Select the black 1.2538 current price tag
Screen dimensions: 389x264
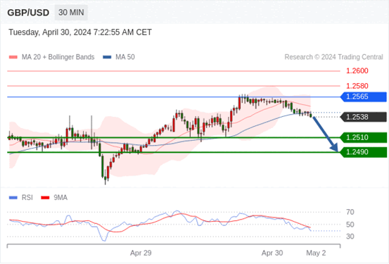pos(364,117)
